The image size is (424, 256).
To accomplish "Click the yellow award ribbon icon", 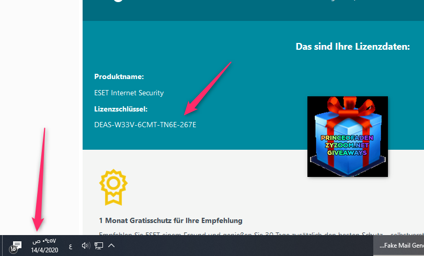I will (113, 187).
